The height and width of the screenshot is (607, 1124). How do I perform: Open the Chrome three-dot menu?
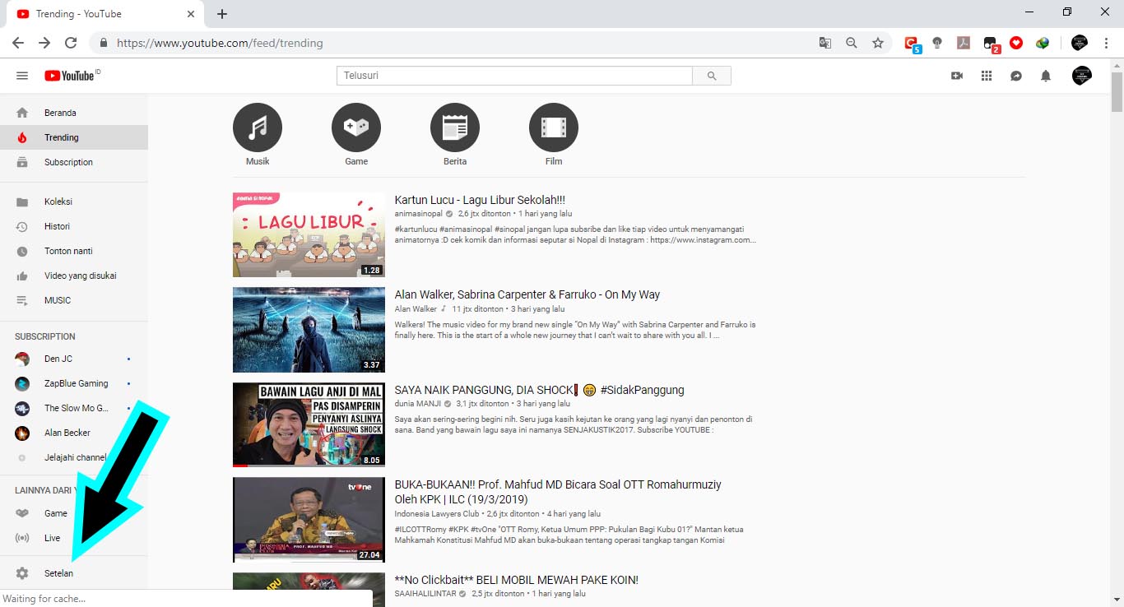1107,43
